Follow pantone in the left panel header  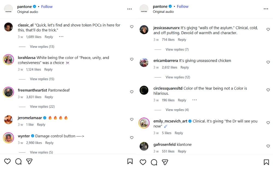47,7
